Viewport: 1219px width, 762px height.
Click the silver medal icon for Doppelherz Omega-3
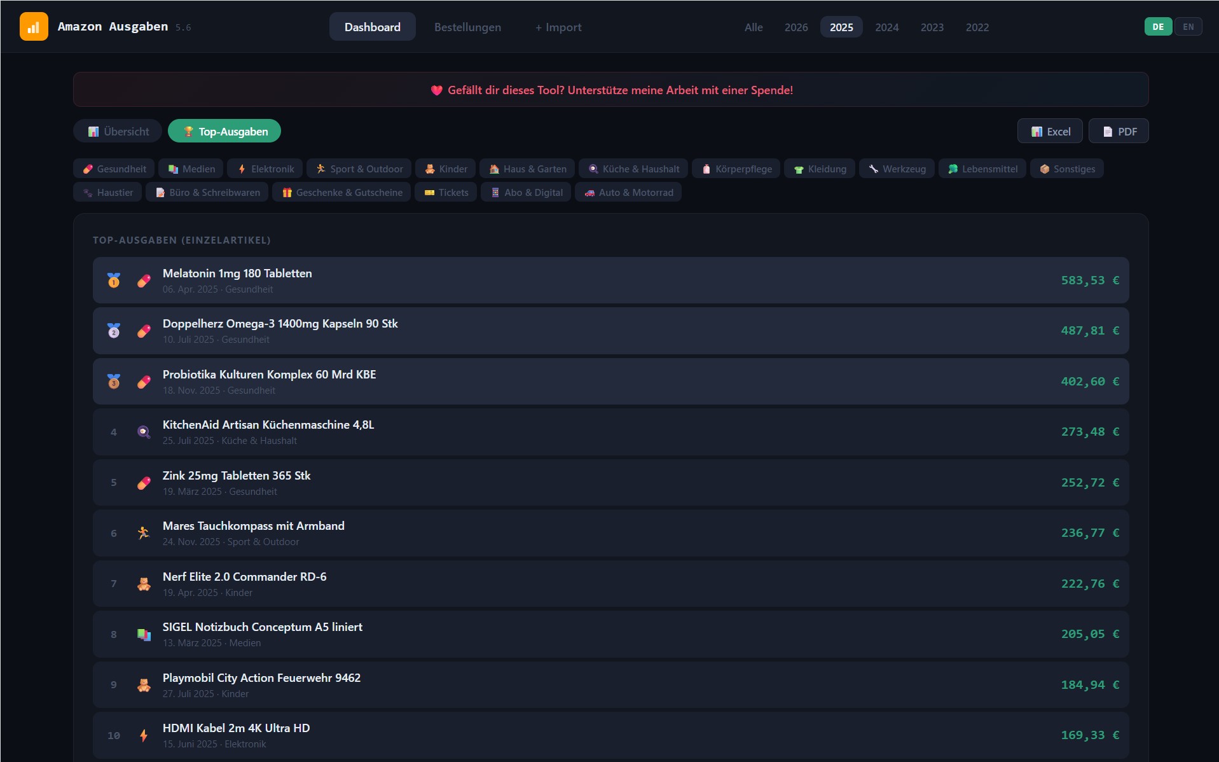pyautogui.click(x=114, y=331)
